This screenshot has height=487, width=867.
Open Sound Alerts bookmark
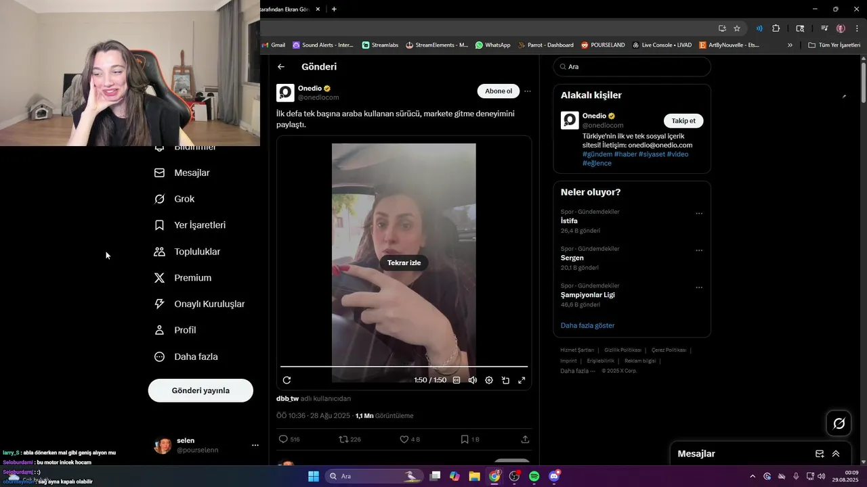coord(323,45)
